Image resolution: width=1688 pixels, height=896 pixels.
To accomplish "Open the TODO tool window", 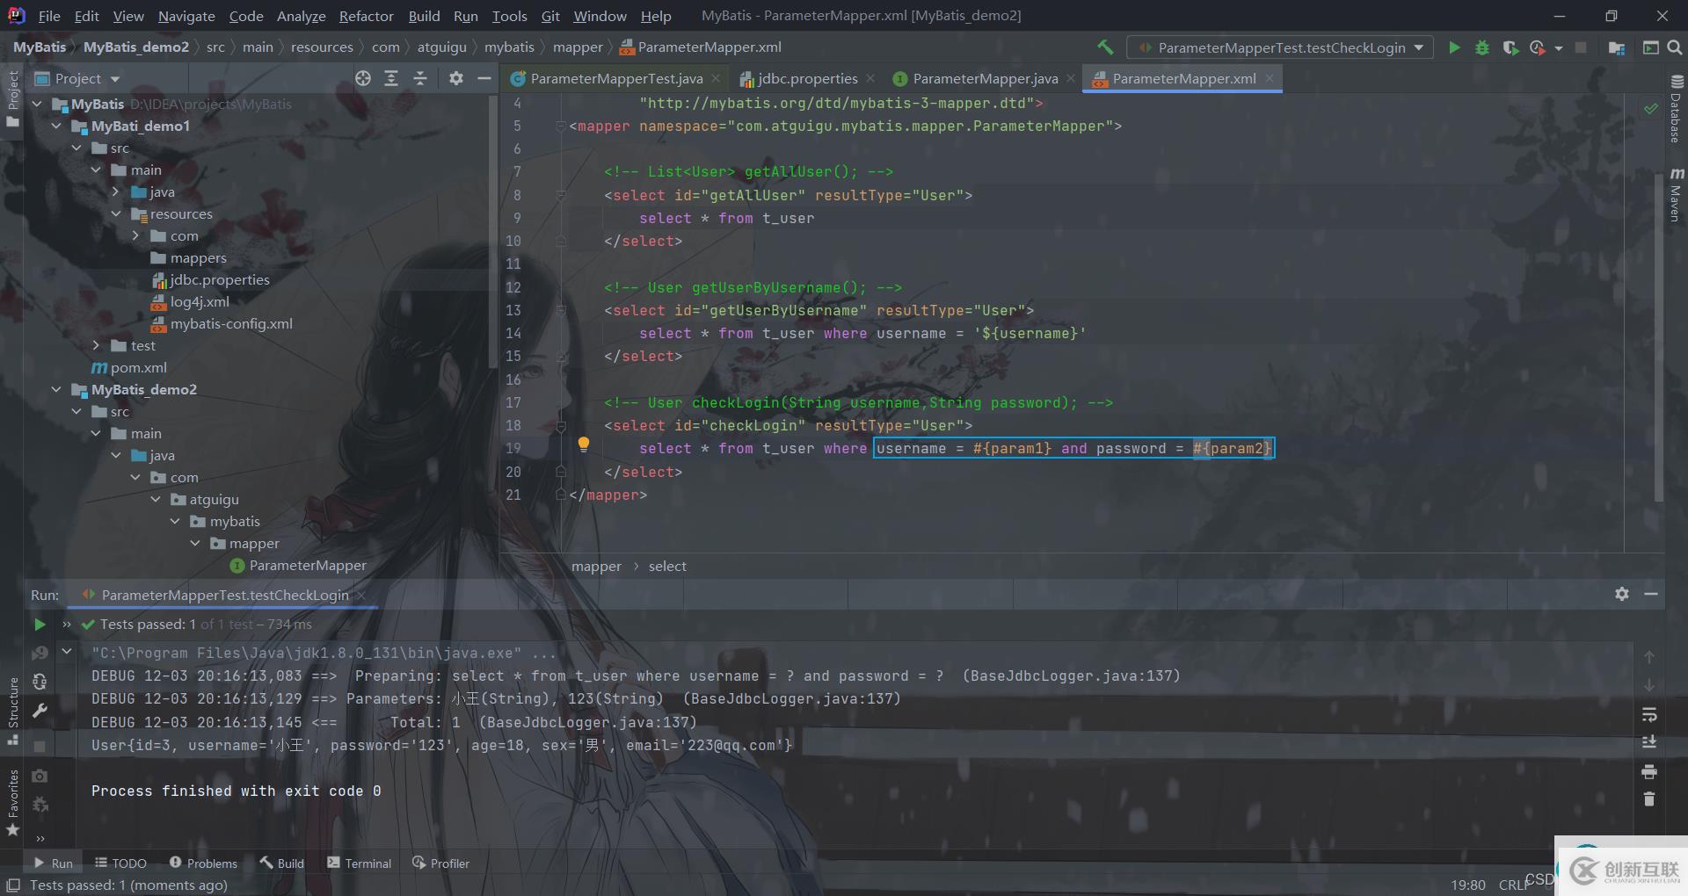I will pyautogui.click(x=120, y=863).
